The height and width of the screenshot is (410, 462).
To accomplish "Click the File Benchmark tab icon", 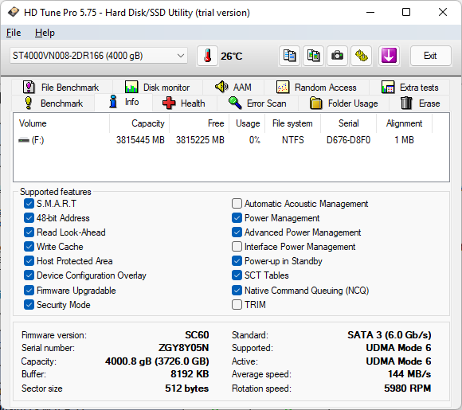I will pos(29,88).
